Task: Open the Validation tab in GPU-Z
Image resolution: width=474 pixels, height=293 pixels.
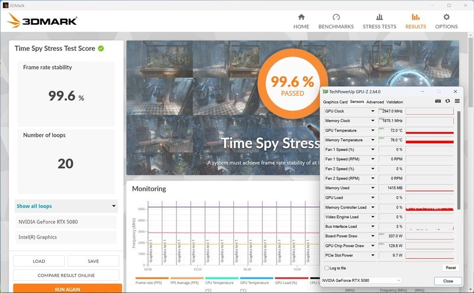Action: pos(395,102)
